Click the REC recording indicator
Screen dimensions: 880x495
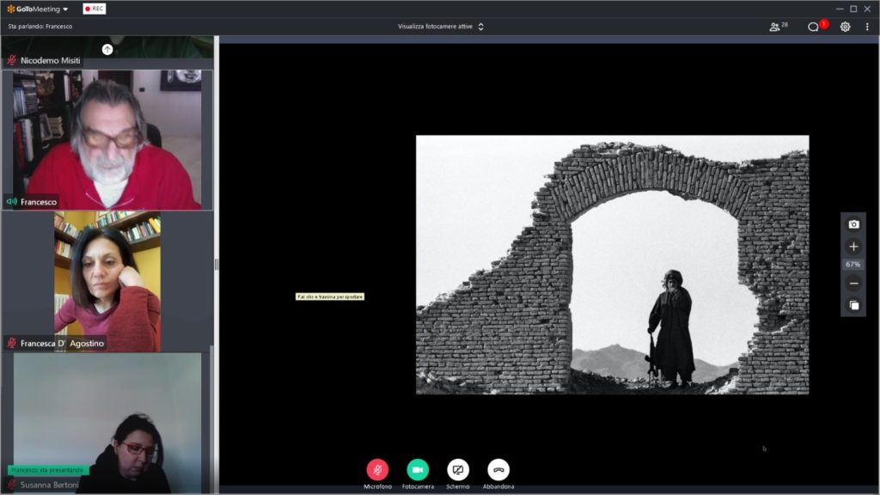point(95,9)
